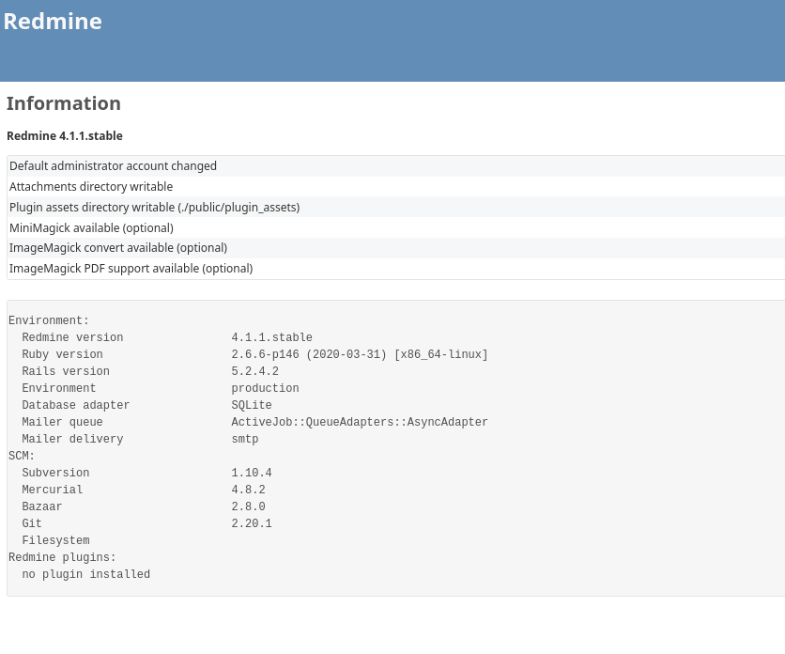Click 'ImageMagick convert available (optional)' row
785x654 pixels.
tap(396, 248)
